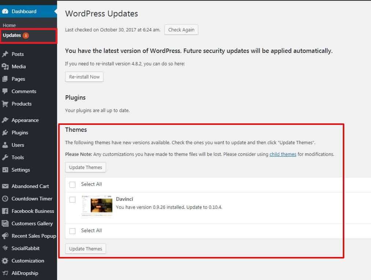This screenshot has width=371, height=280.
Task: Open the Appearance menu
Action: [29, 120]
